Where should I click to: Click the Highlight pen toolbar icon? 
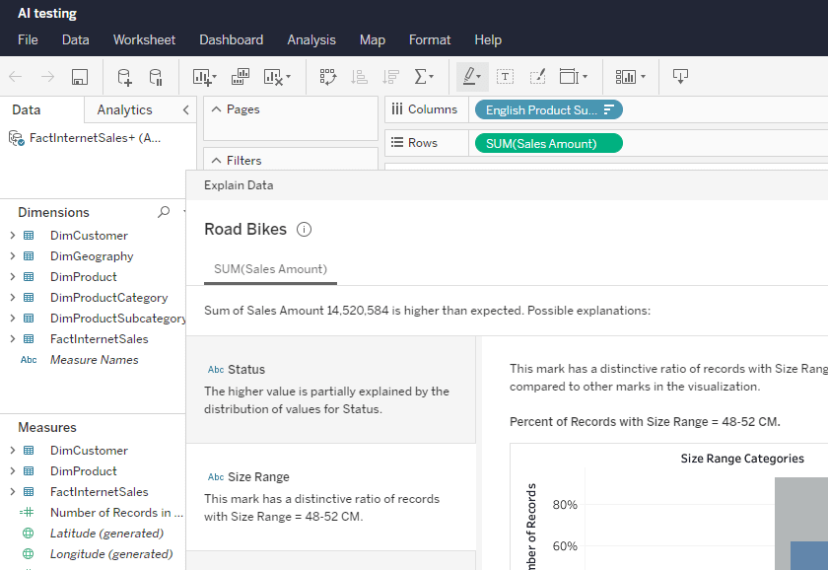tap(472, 77)
